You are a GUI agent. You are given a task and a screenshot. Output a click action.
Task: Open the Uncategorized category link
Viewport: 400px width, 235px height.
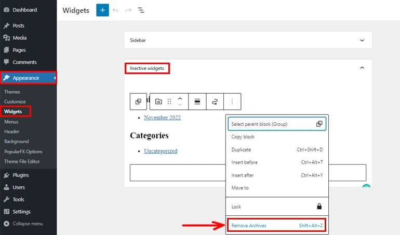tap(161, 151)
